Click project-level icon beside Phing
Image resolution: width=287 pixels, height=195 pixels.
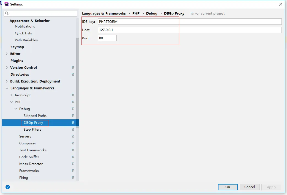(x=73, y=178)
